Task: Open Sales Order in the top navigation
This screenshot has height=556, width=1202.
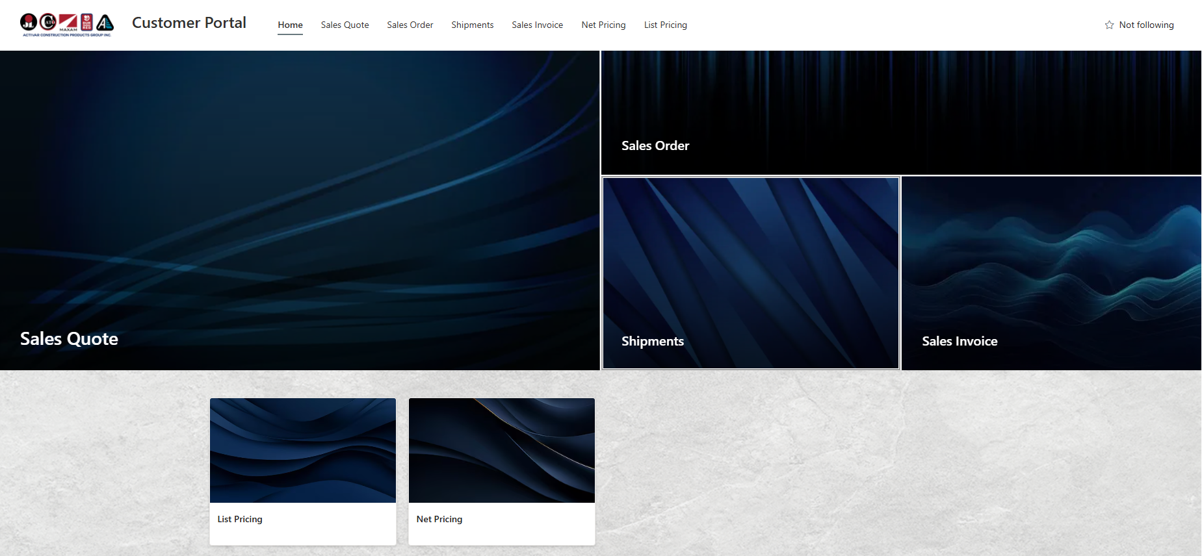Action: pyautogui.click(x=410, y=25)
